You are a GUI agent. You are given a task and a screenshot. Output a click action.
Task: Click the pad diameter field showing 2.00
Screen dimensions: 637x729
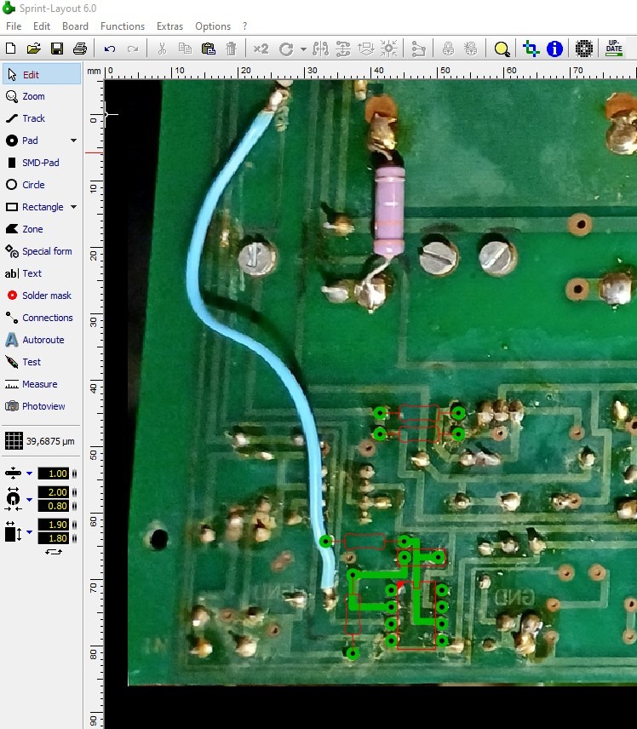(x=54, y=492)
